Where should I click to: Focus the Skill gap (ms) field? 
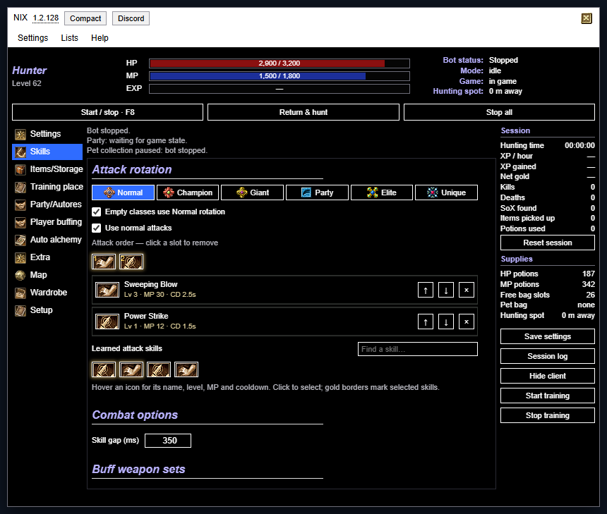pyautogui.click(x=168, y=441)
